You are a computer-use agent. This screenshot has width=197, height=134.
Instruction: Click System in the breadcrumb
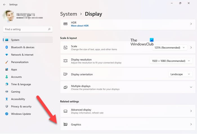pyautogui.click(x=69, y=14)
